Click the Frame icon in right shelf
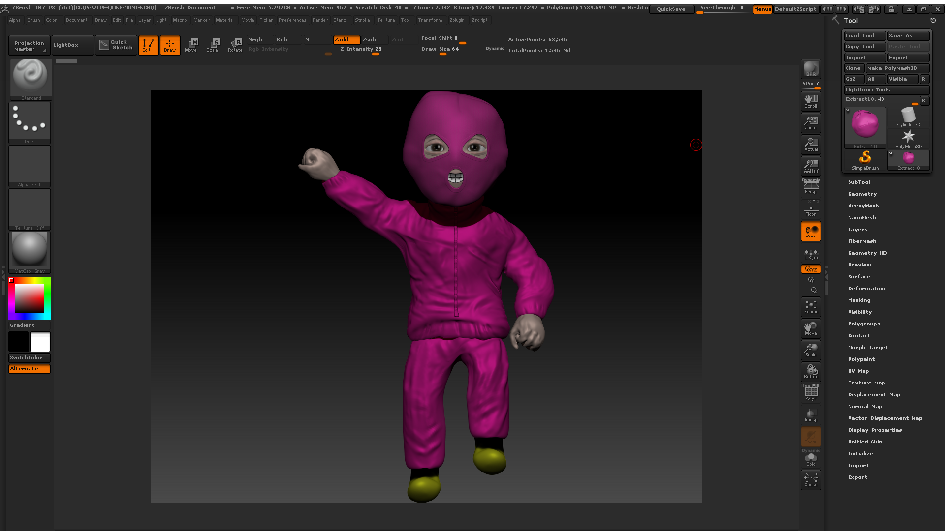945x531 pixels. coord(811,307)
